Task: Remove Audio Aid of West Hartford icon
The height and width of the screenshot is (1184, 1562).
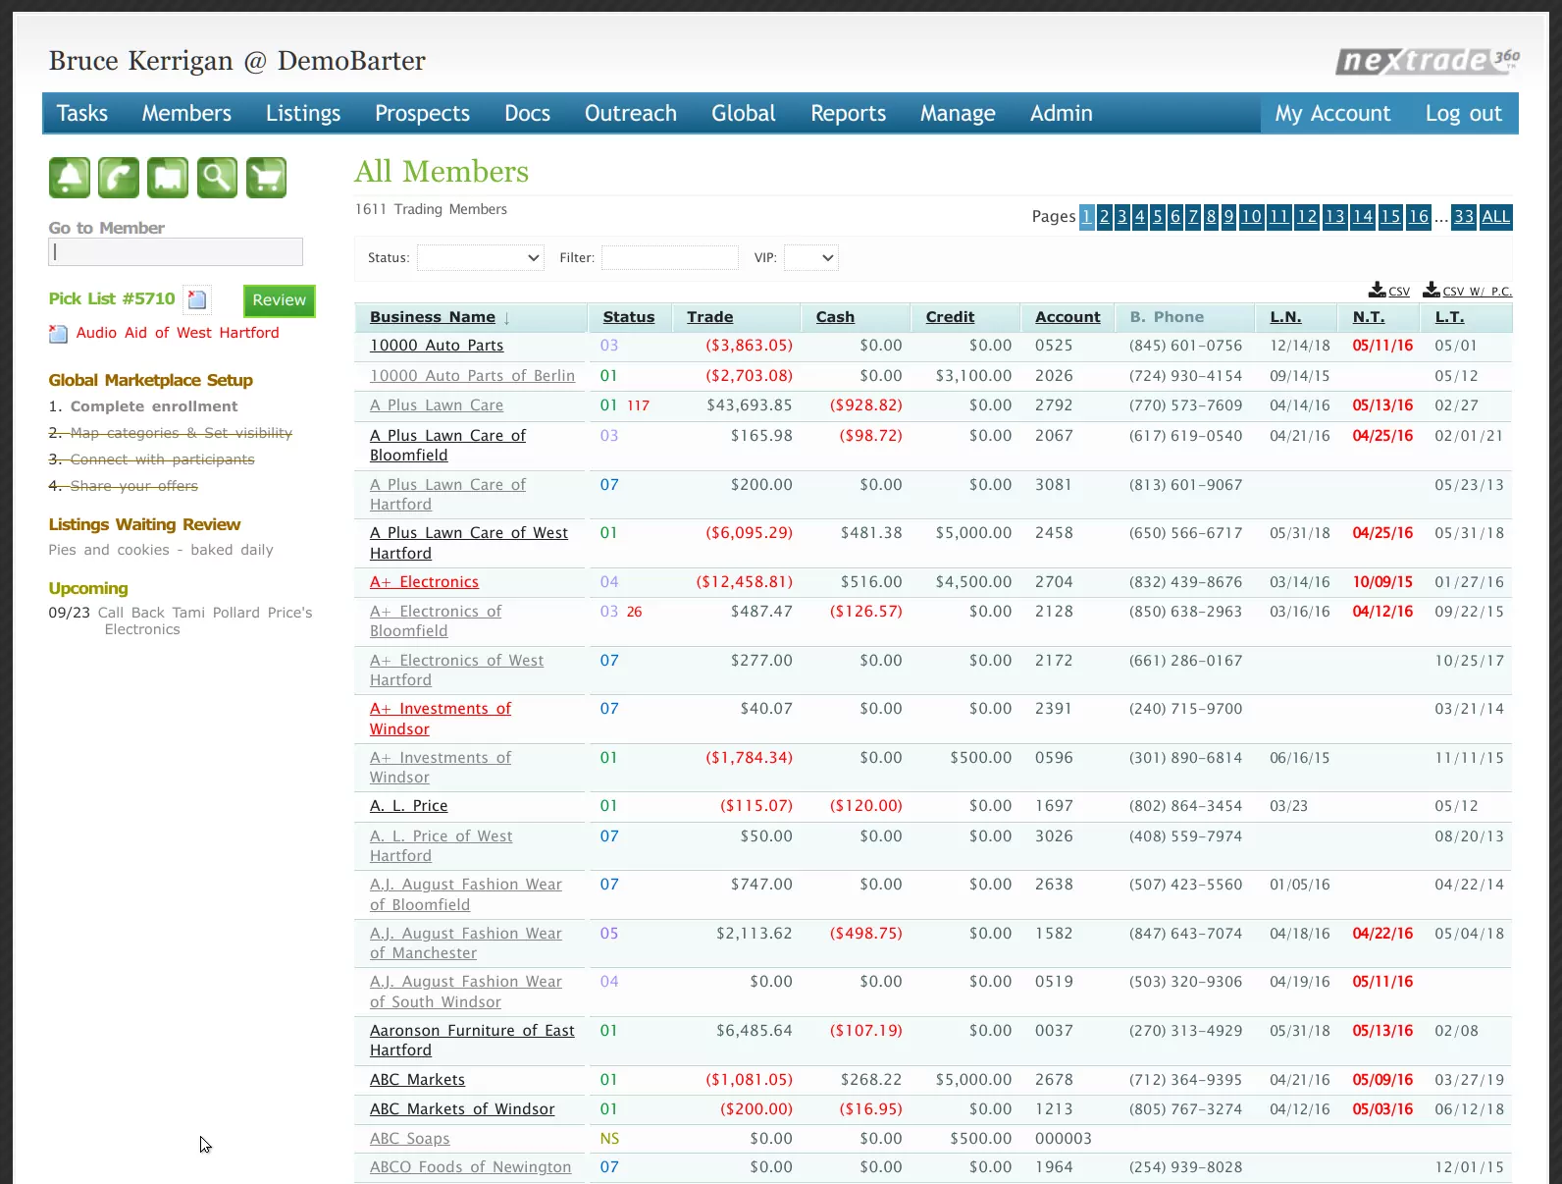Action: (58, 334)
